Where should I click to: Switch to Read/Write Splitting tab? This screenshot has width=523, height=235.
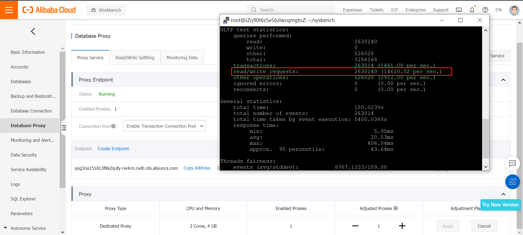click(x=135, y=58)
